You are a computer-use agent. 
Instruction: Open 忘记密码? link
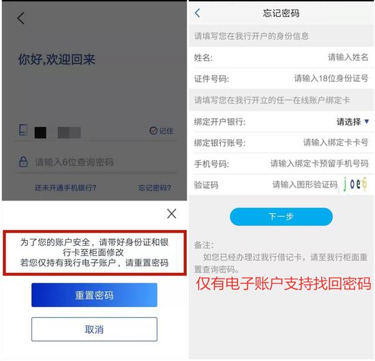coord(155,188)
